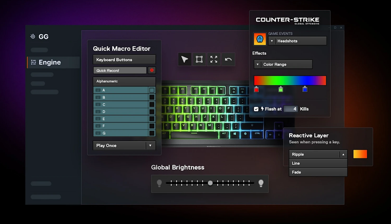Toggle the checkbox for key E
This screenshot has width=391, height=224.
click(x=152, y=119)
